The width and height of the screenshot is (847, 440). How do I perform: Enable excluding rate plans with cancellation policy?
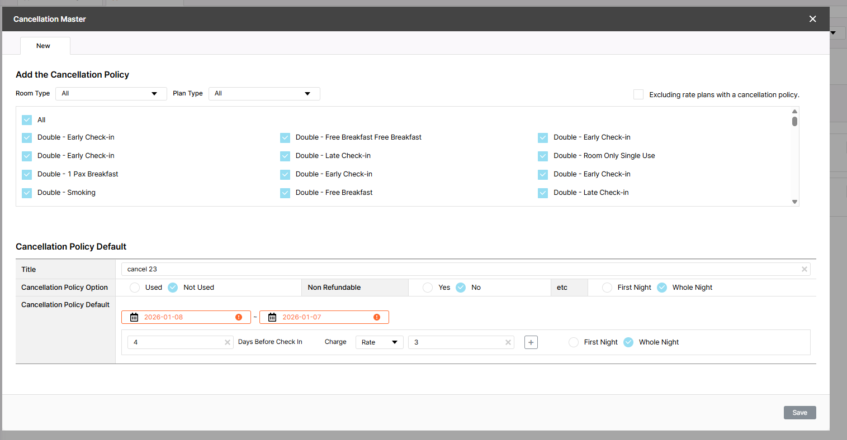638,94
